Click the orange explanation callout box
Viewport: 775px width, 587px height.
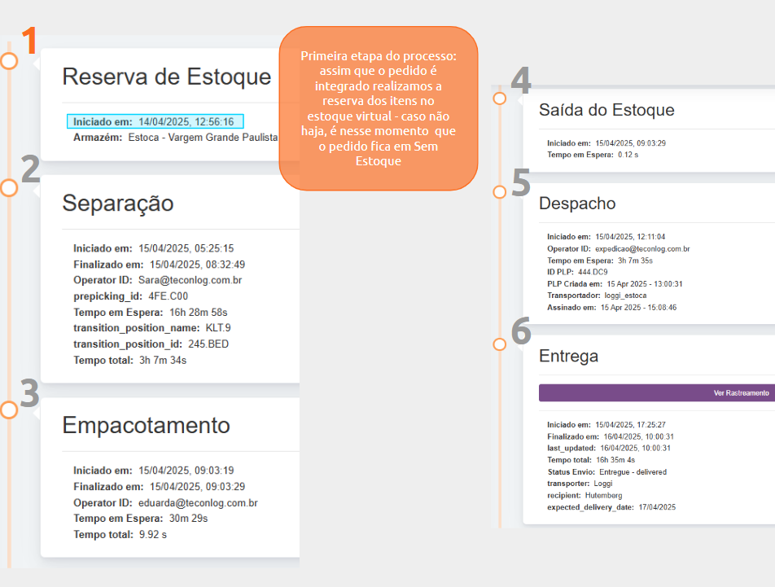point(379,108)
